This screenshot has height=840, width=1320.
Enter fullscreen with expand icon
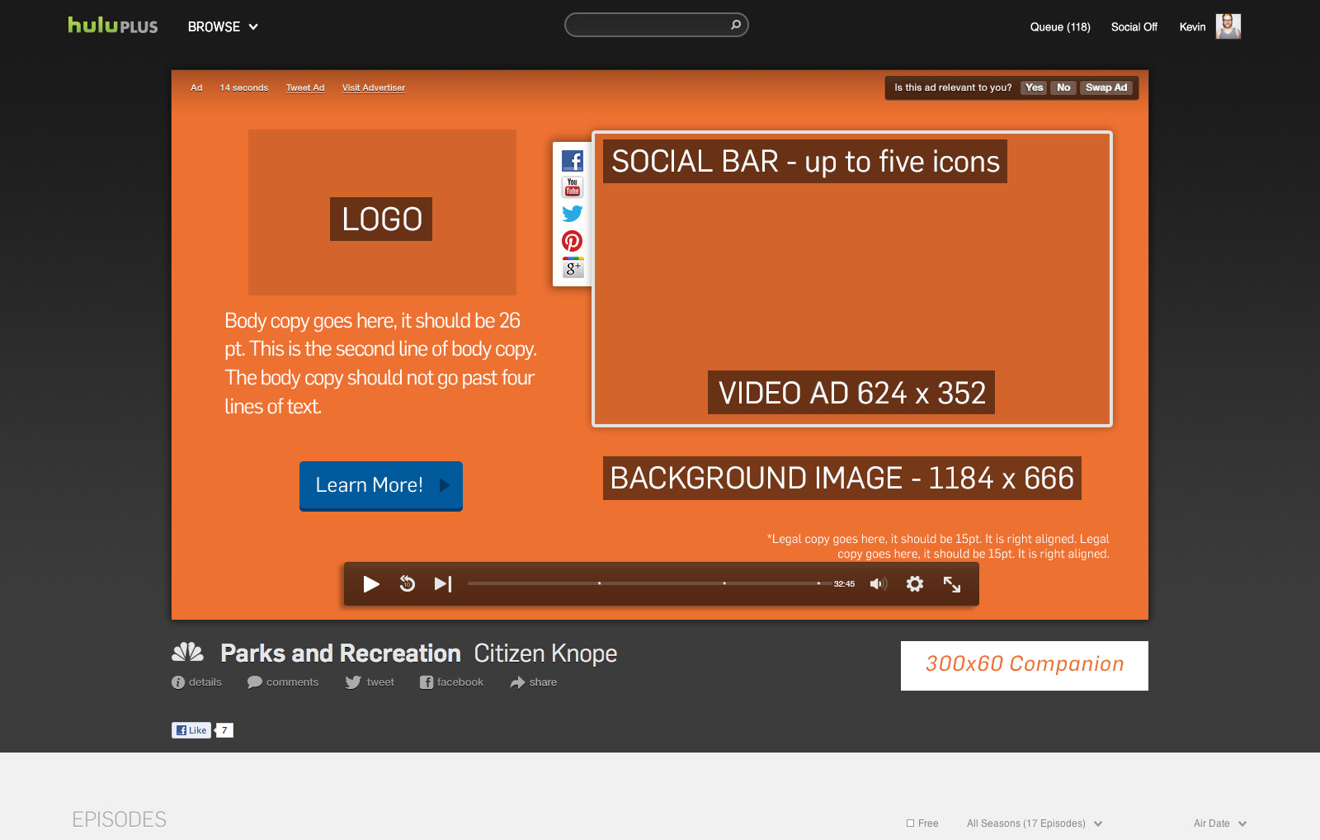[x=952, y=584]
